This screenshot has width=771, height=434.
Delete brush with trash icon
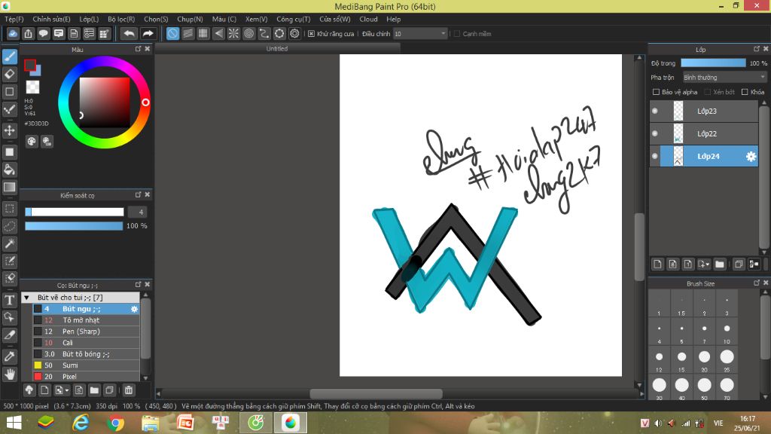tap(129, 390)
